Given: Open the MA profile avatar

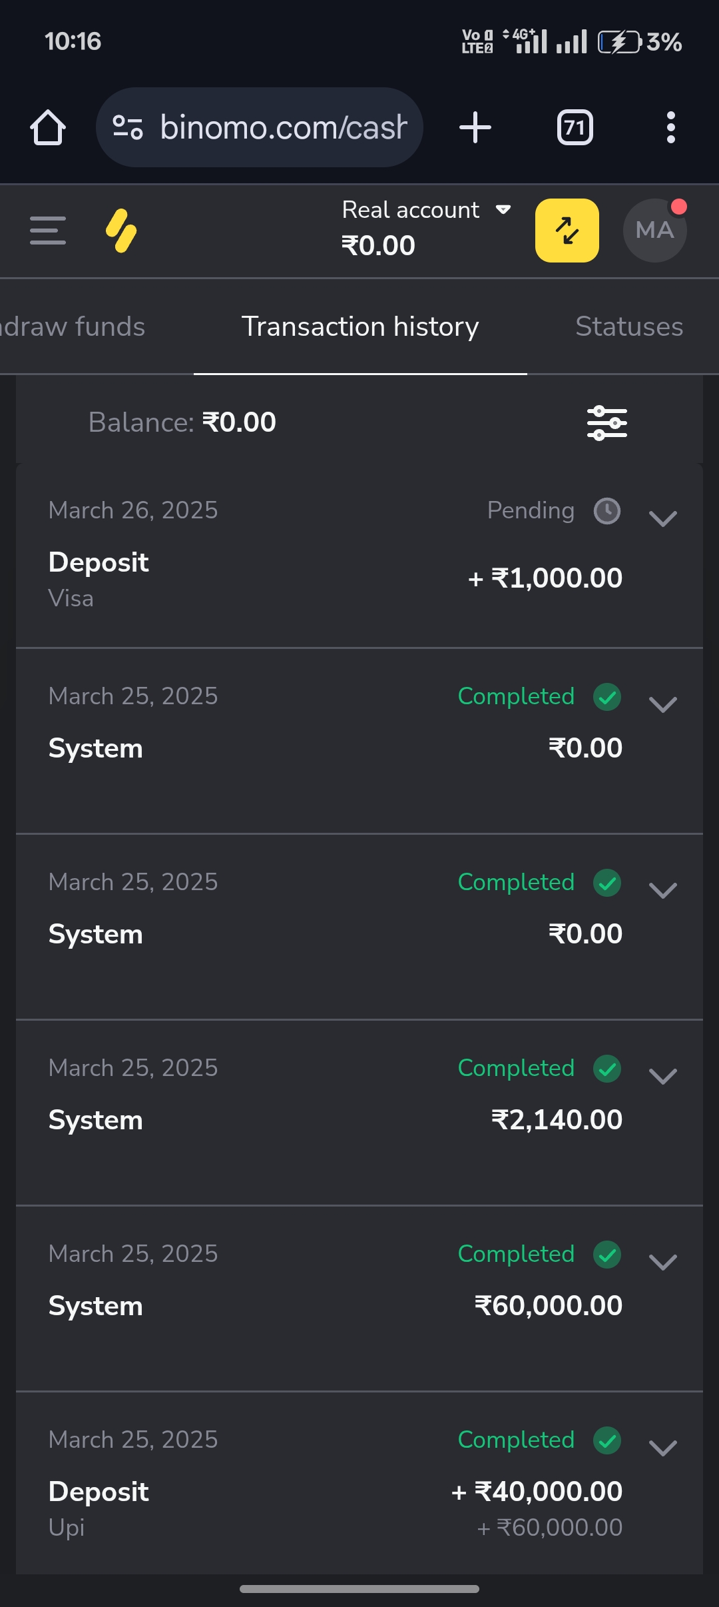Looking at the screenshot, I should (x=655, y=231).
